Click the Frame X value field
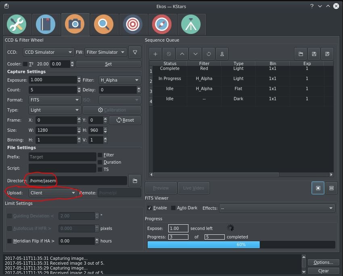Viewport: 343px width, 276px height. (x=56, y=120)
